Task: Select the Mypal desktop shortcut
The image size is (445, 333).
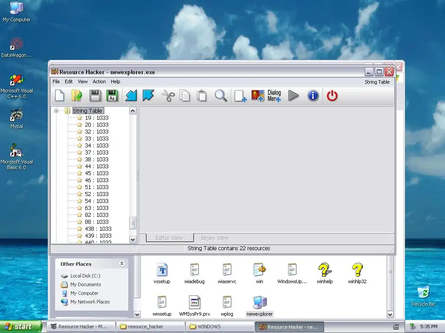Action: click(17, 118)
